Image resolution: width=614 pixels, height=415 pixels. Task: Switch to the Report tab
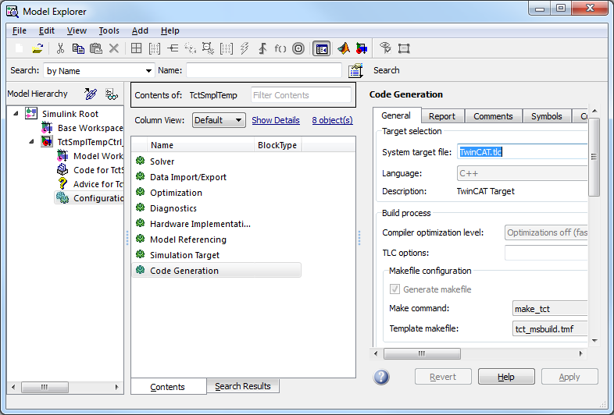point(442,116)
